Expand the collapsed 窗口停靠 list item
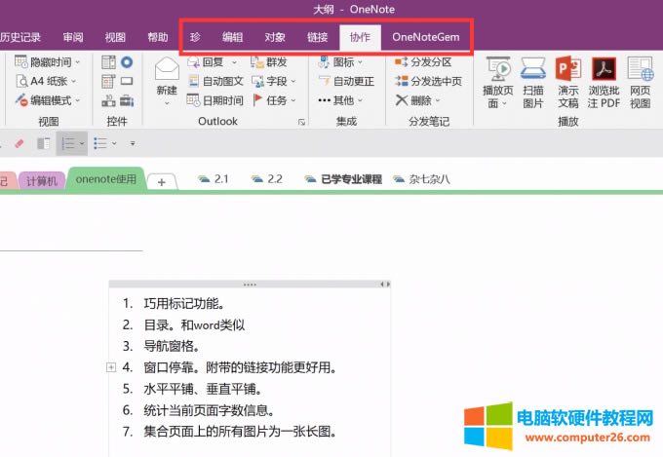663x457 pixels. point(111,367)
